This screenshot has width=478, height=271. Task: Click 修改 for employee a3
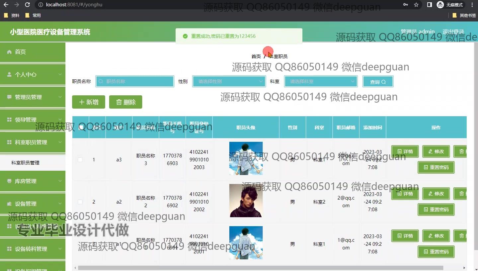click(436, 151)
